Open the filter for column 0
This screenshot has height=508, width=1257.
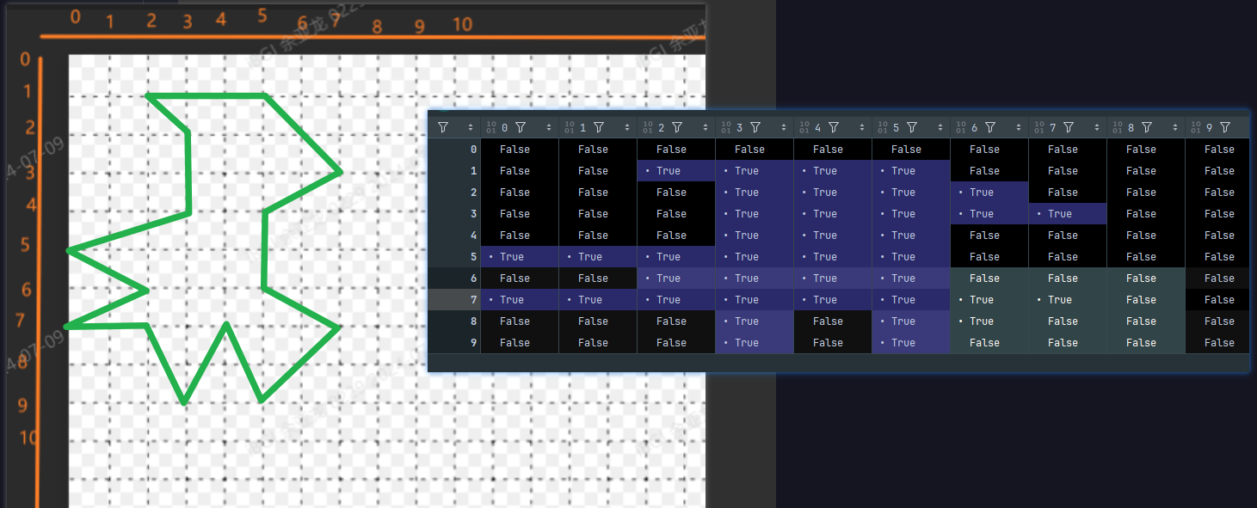pyautogui.click(x=521, y=127)
